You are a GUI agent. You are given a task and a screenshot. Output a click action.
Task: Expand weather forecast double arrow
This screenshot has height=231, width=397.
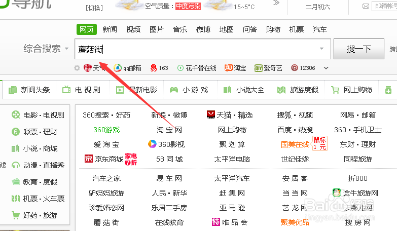(276, 3)
